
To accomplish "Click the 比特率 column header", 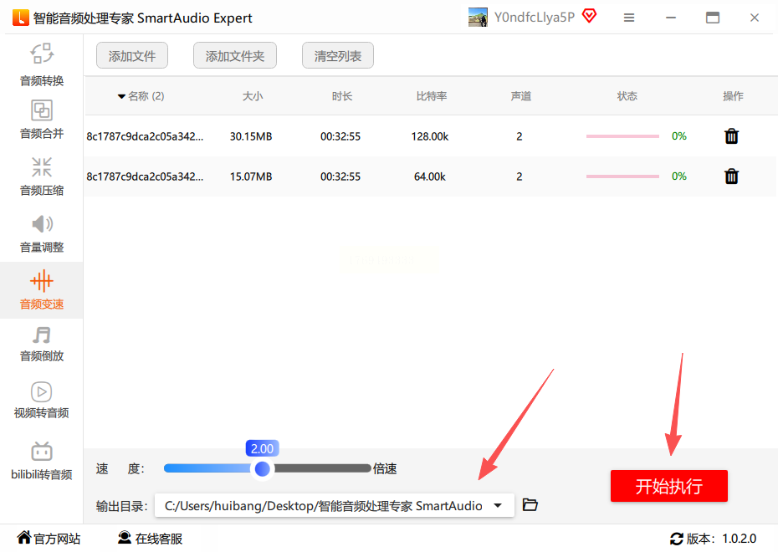I will tap(431, 95).
